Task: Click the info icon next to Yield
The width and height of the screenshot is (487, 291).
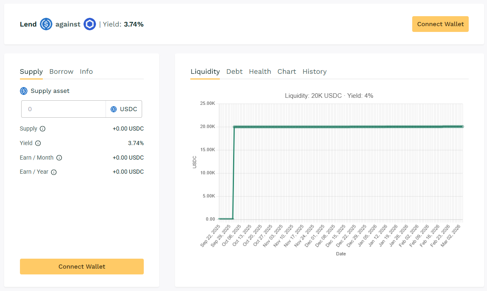Action: [38, 143]
